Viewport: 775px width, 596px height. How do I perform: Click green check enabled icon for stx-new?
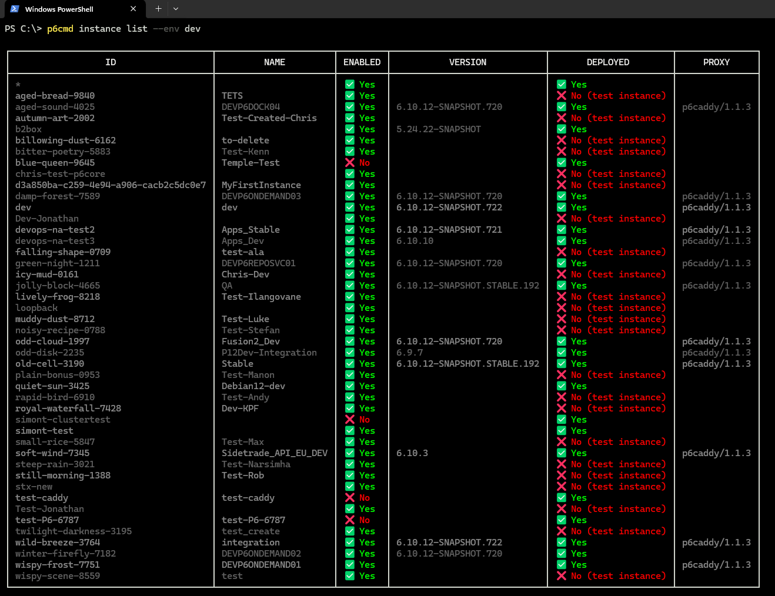click(350, 487)
